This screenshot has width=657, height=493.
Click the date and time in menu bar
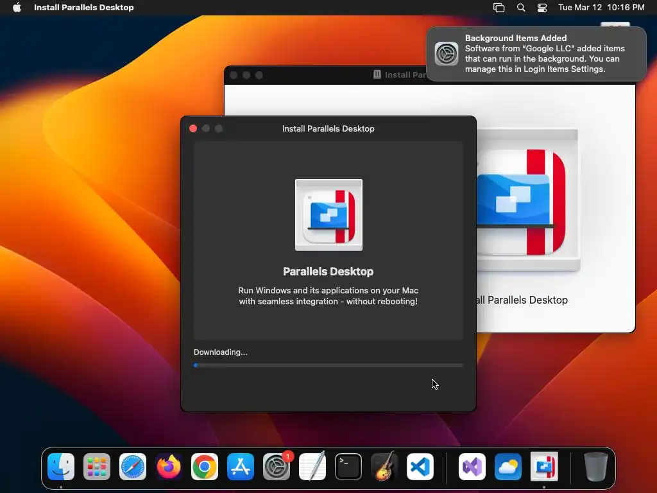pos(601,8)
